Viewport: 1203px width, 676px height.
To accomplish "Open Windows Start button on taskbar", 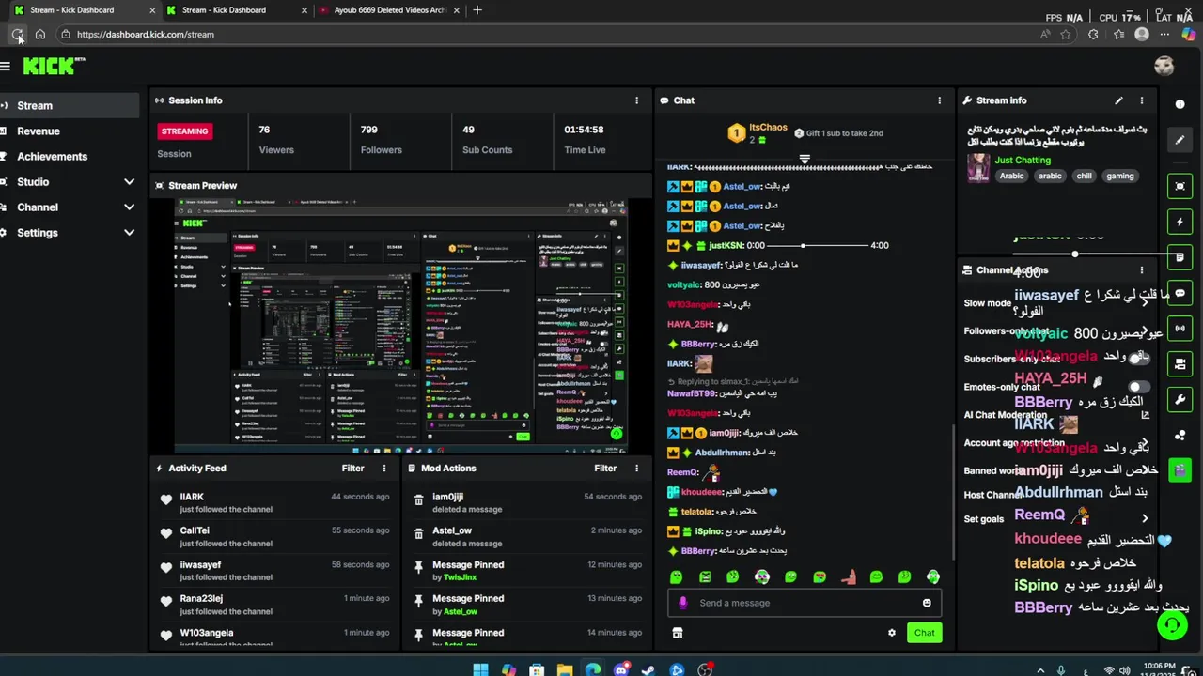I will click(x=480, y=669).
